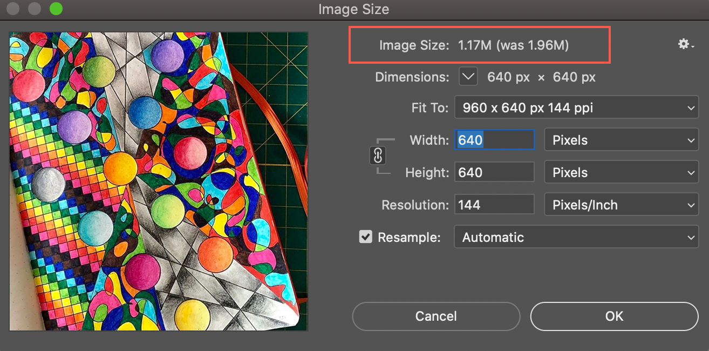Open the Fit To preset dropdown
The width and height of the screenshot is (709, 351).
[575, 107]
